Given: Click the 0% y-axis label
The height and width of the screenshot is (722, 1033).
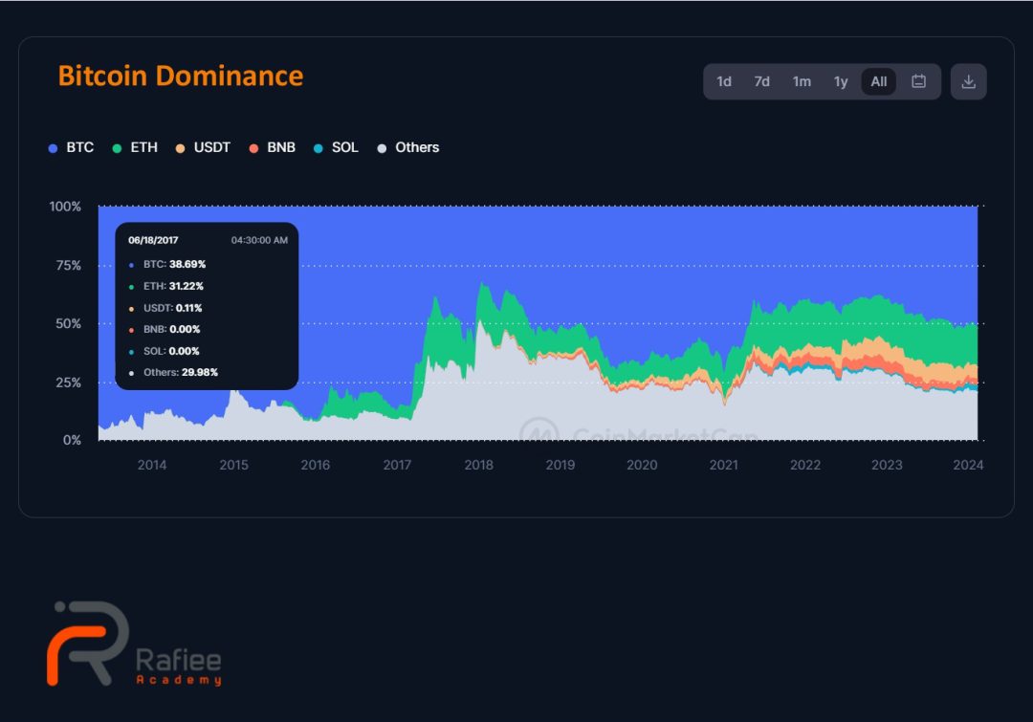Looking at the screenshot, I should click(x=72, y=440).
